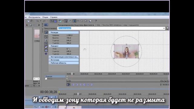Click the girl video preview in the workspace
This screenshot has height=109, width=194.
[x=126, y=51]
